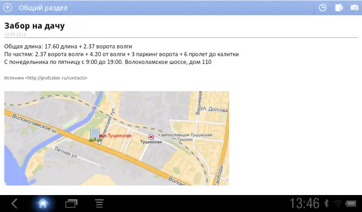Create a new note with edit icon
362x212 pixels.
[339, 8]
